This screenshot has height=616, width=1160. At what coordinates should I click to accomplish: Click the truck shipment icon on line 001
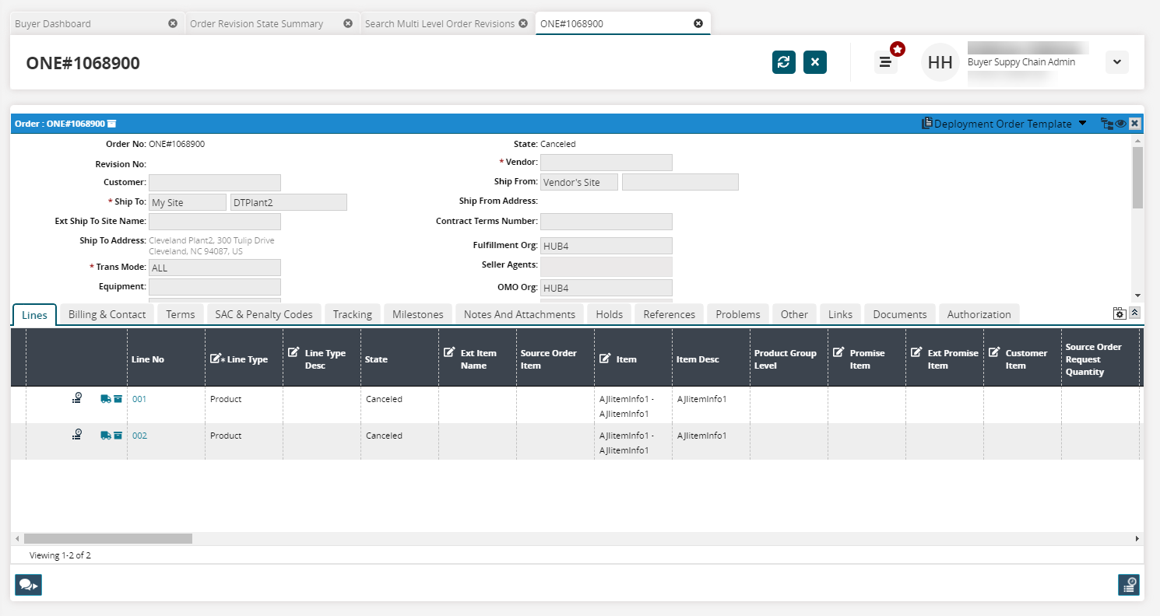coord(105,399)
